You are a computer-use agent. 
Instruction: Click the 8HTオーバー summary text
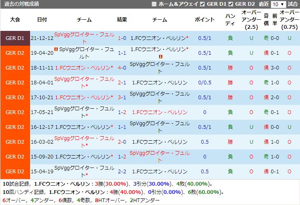coord(110,200)
